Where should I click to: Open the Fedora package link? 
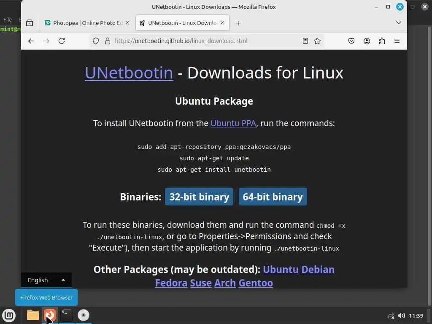click(x=171, y=283)
